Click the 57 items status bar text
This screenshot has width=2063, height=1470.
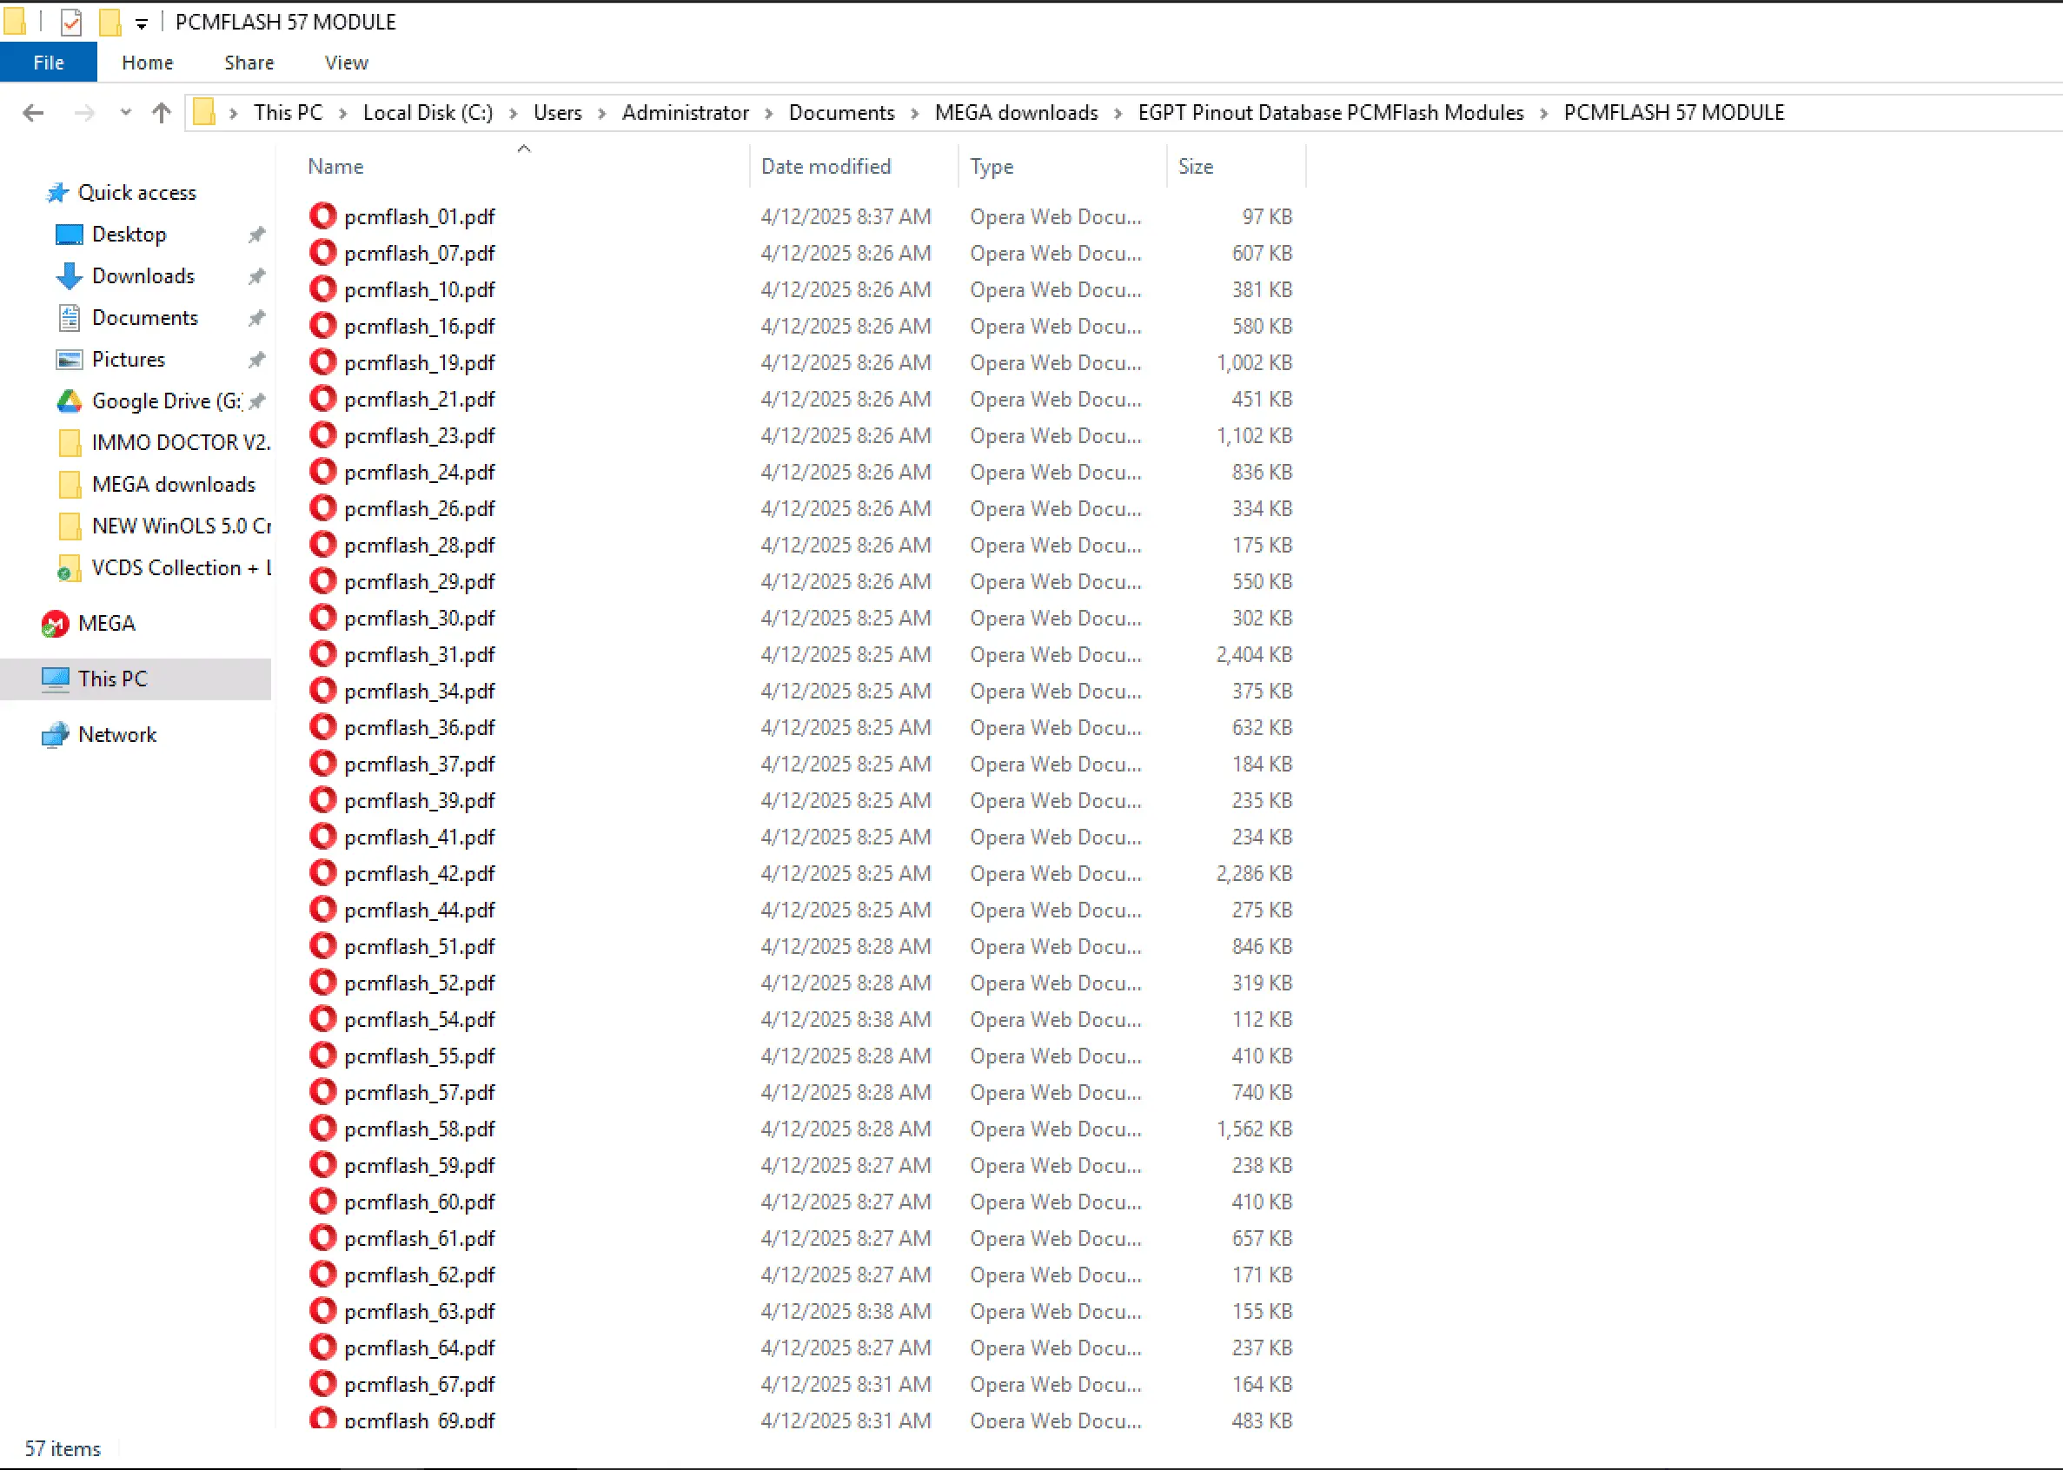click(63, 1449)
